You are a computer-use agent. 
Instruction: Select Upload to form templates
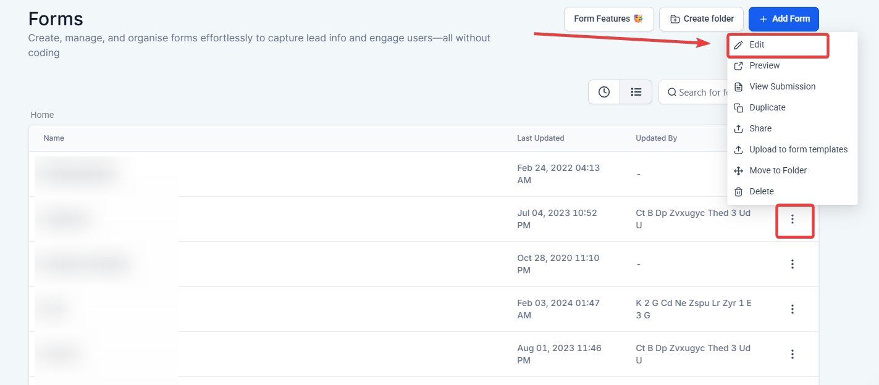click(798, 150)
